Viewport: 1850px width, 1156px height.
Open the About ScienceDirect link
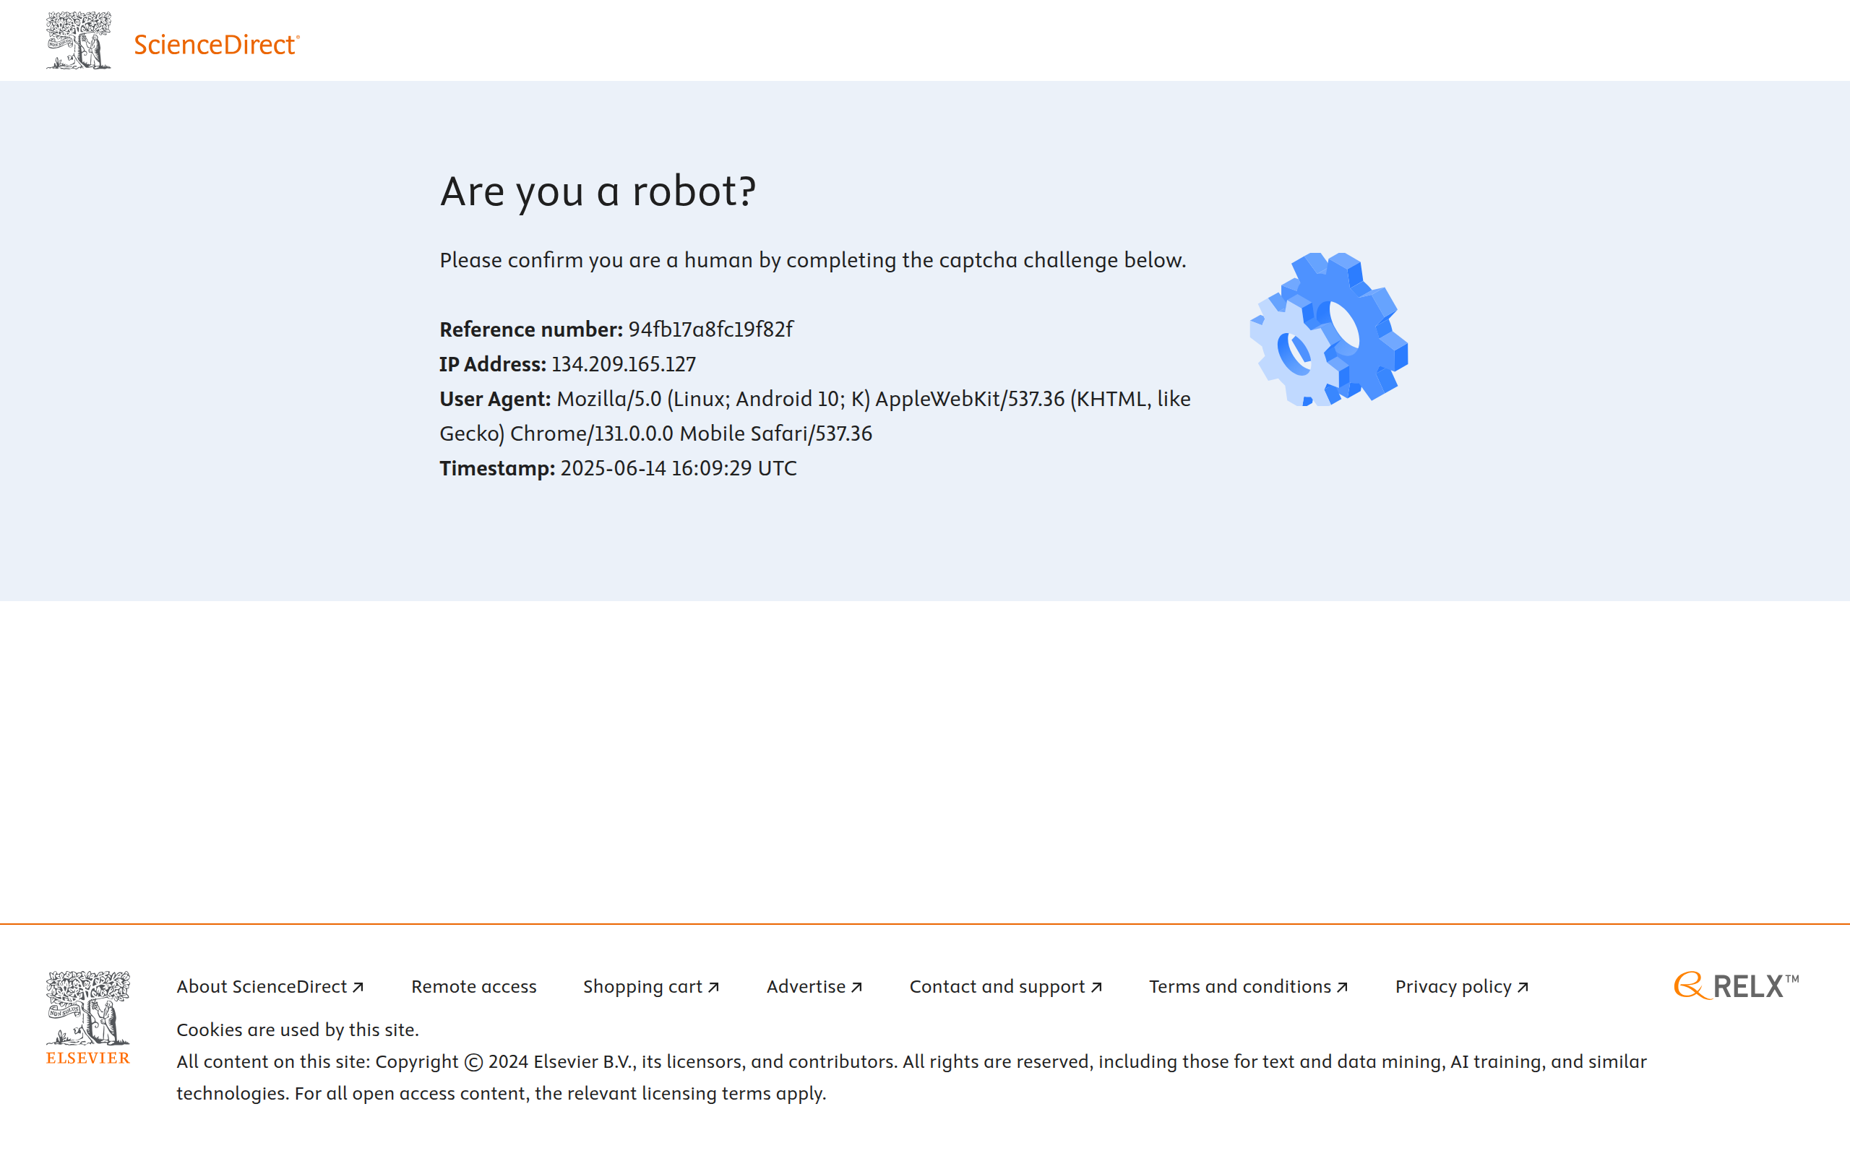click(270, 986)
